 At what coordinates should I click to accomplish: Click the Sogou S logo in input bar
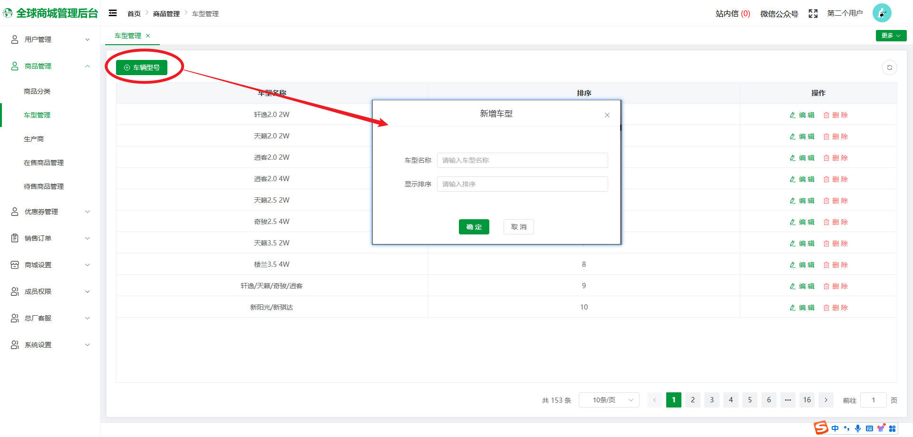pos(821,428)
